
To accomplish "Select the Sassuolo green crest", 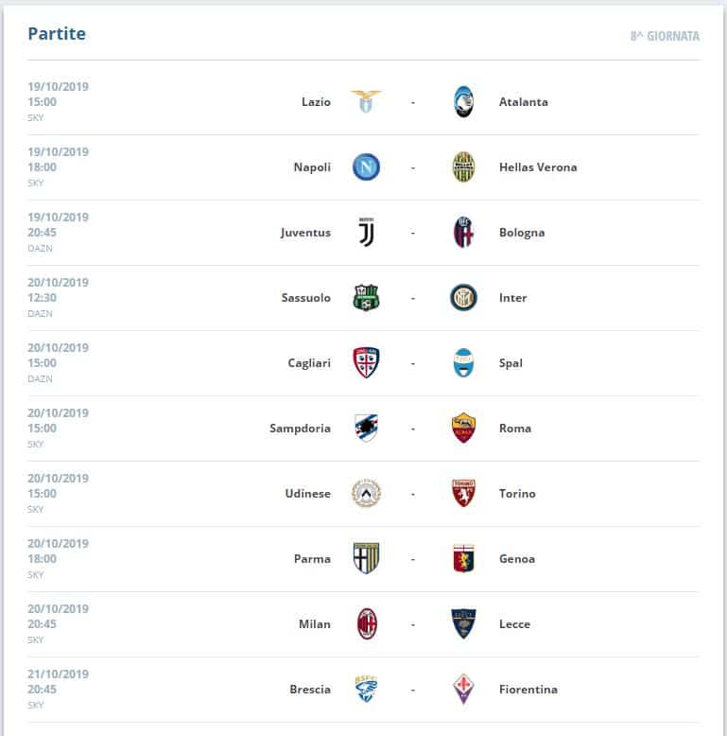I will pyautogui.click(x=366, y=297).
